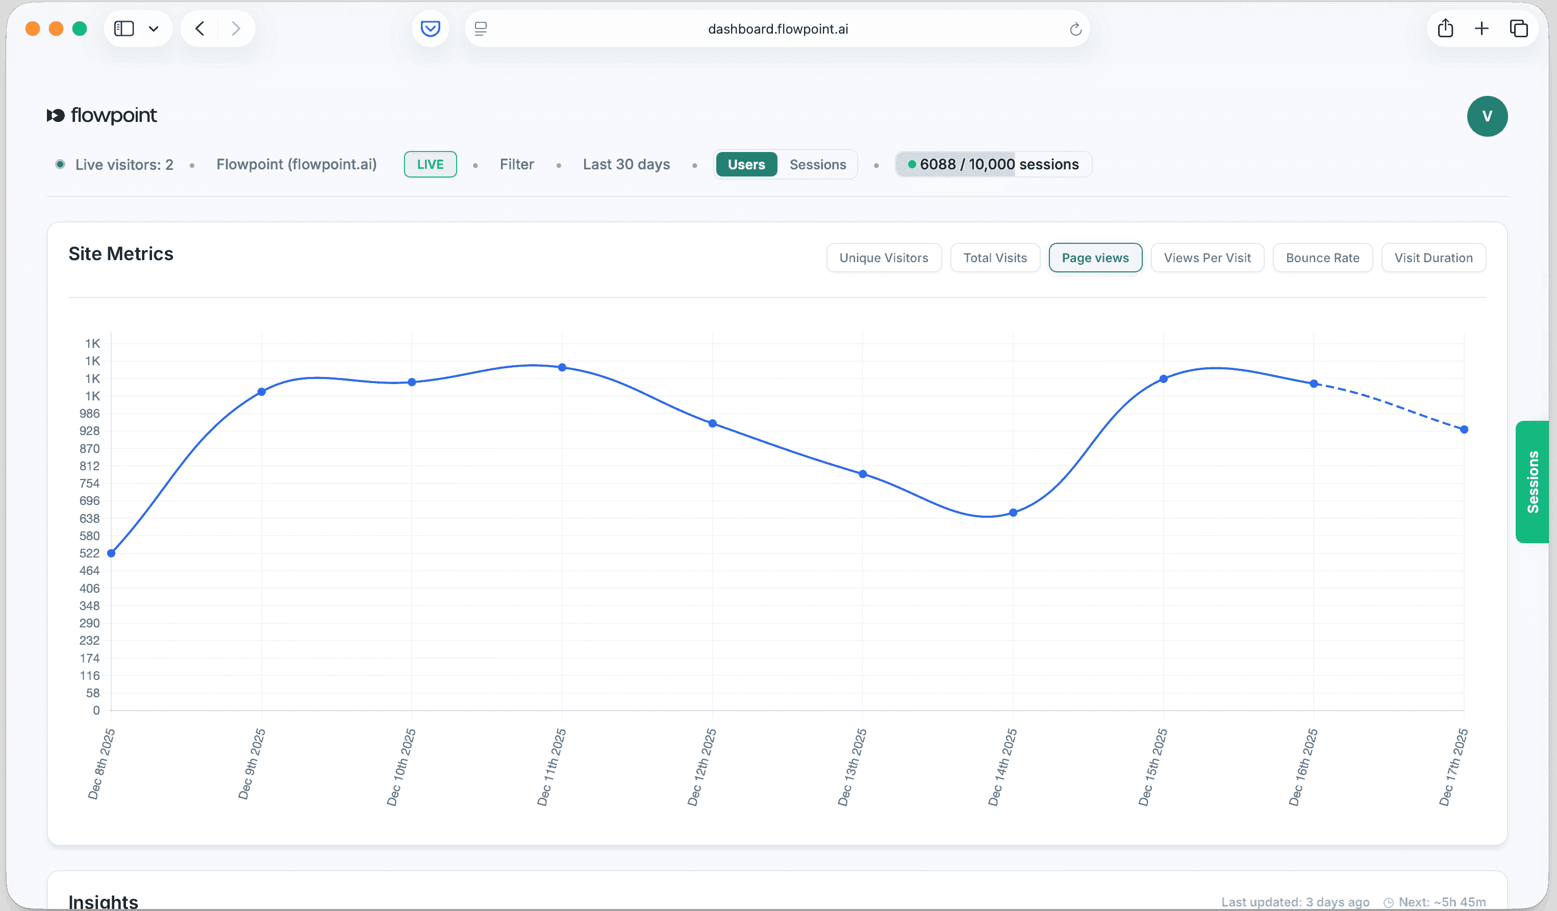Toggle the LIVE status badge
Viewport: 1557px width, 911px height.
click(430, 164)
